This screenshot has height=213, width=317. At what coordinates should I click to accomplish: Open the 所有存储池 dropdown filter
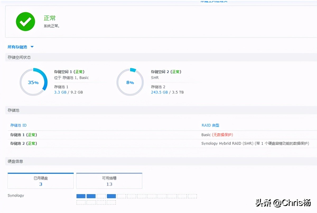click(x=21, y=47)
